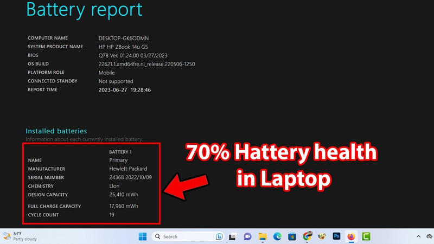Image resolution: width=434 pixels, height=244 pixels.
Task: Open Task View on the taskbar
Action: click(x=232, y=236)
